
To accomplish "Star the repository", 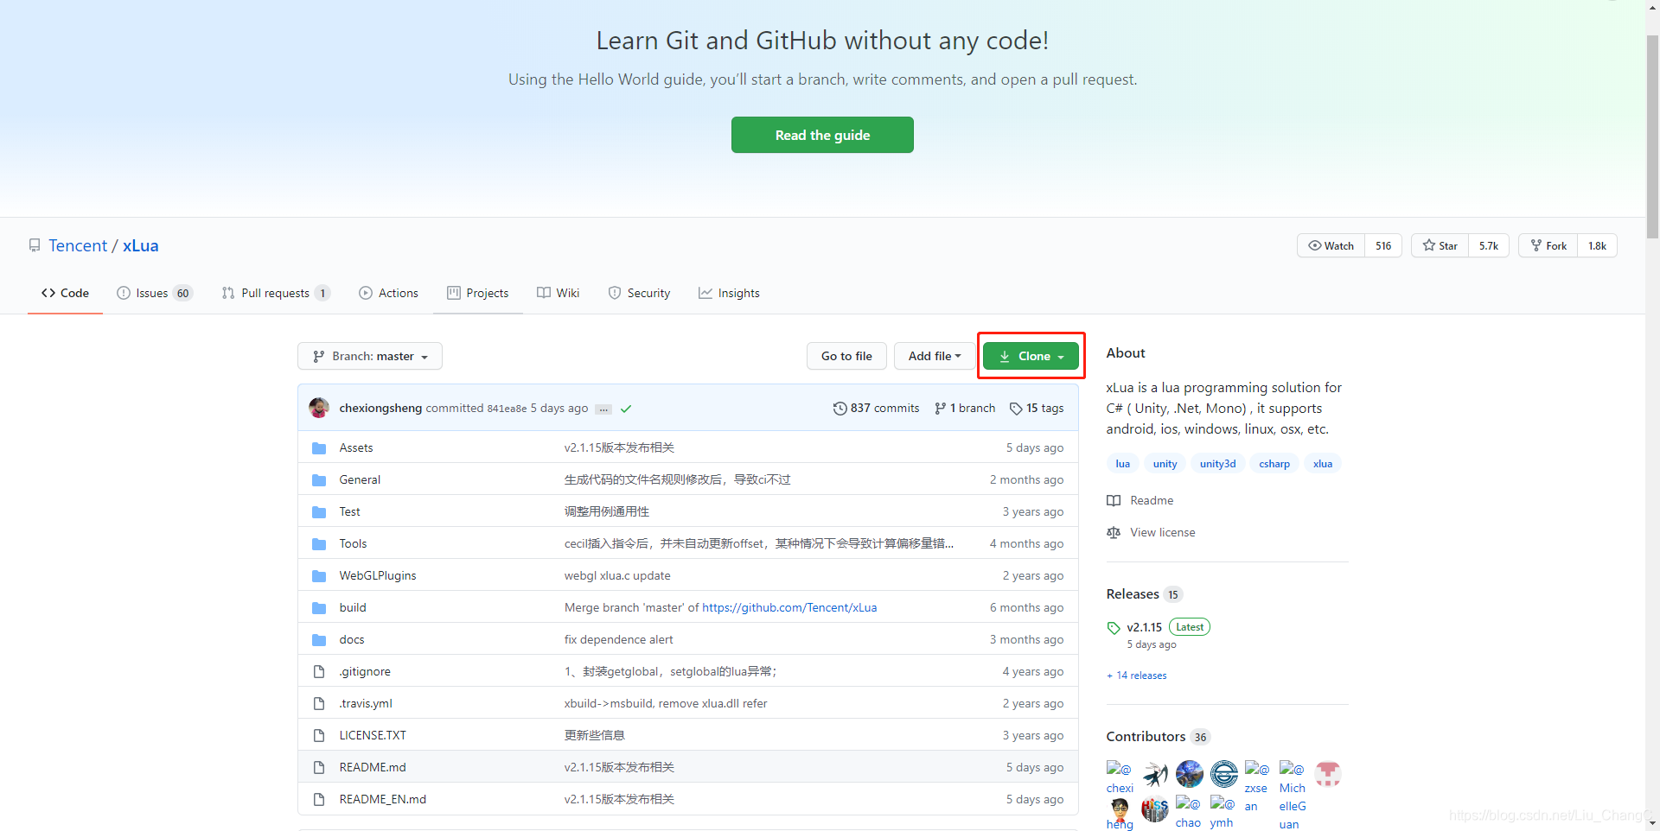I will (x=1440, y=245).
